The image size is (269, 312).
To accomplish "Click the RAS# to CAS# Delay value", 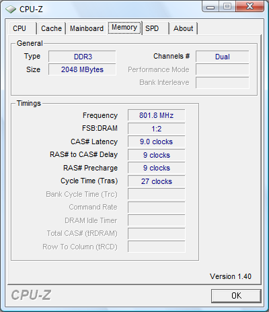I will [157, 155].
